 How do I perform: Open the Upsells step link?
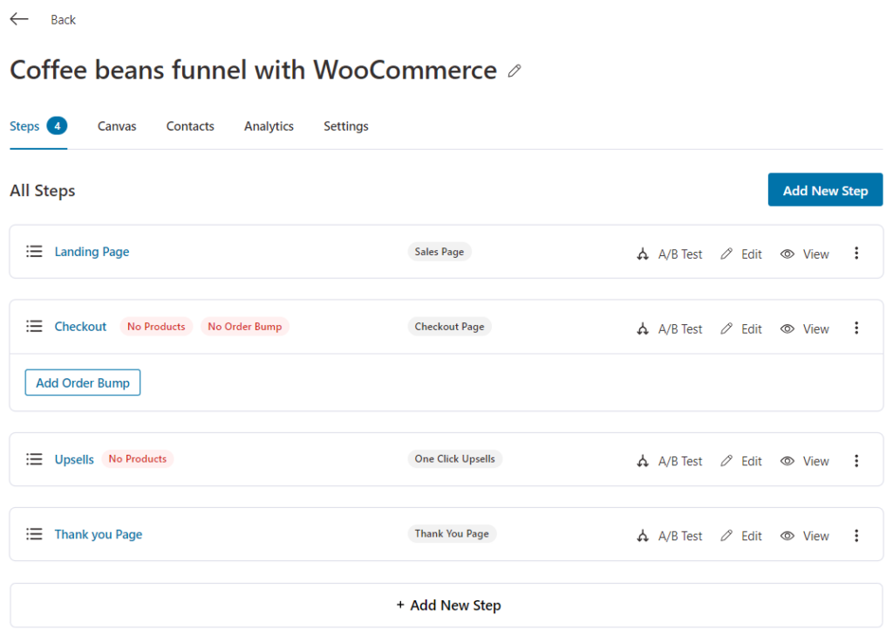click(74, 460)
